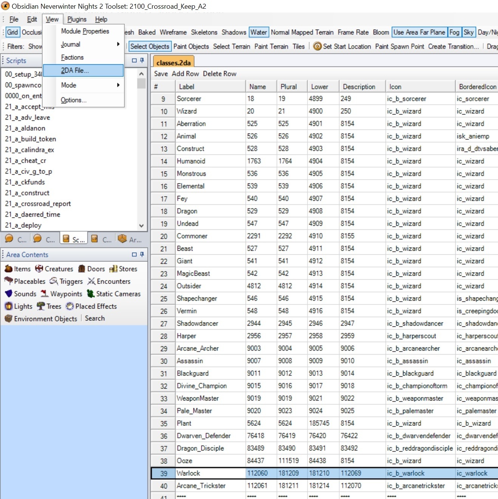The height and width of the screenshot is (499, 498).
Task: Select the classes.2da tab
Action: click(x=173, y=62)
